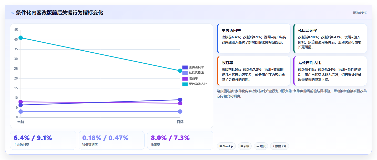Click the Chart.js tag
The height and width of the screenshot is (160, 377).
(226, 146)
